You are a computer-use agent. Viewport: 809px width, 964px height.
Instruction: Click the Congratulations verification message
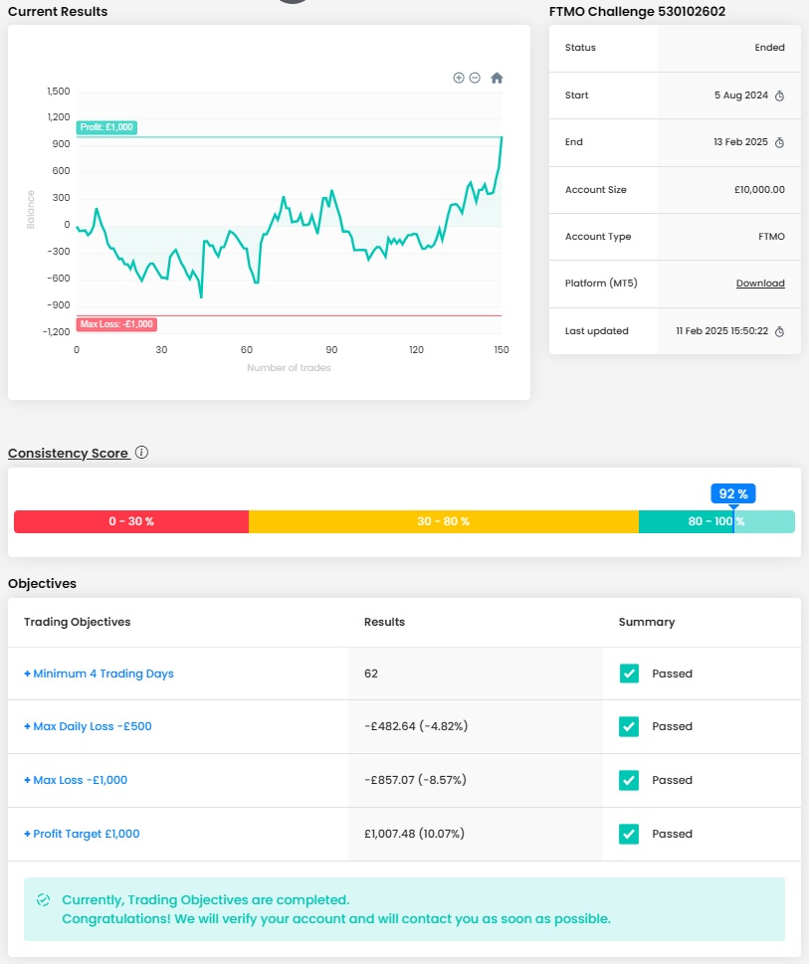tap(336, 919)
